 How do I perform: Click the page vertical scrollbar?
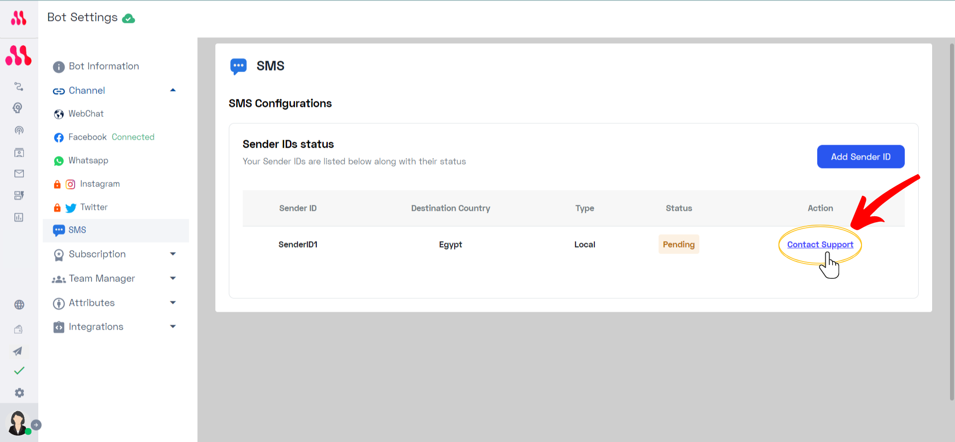pyautogui.click(x=952, y=221)
